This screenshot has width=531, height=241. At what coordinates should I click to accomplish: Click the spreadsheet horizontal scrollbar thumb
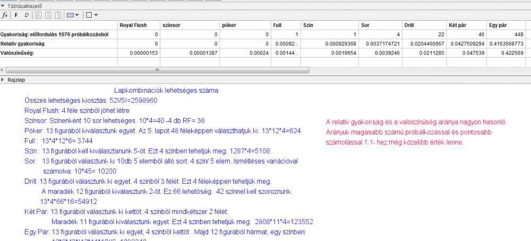[x=156, y=70]
